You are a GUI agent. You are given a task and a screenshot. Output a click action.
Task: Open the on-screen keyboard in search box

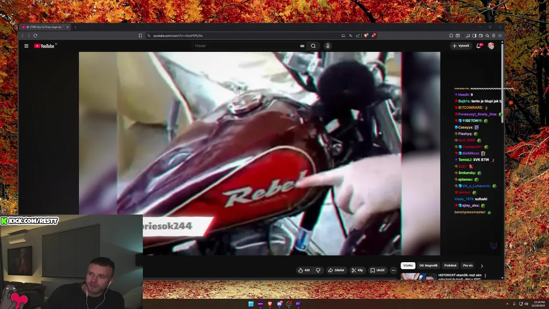[302, 46]
